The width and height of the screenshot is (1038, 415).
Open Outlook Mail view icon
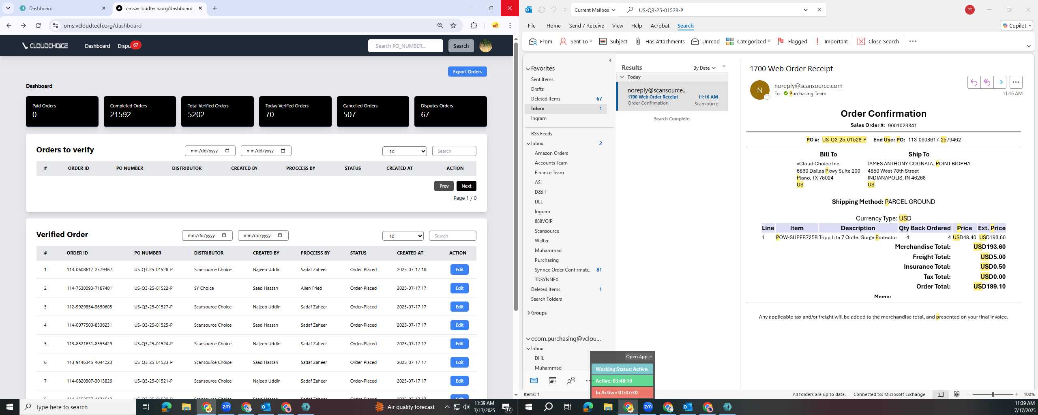tap(534, 380)
